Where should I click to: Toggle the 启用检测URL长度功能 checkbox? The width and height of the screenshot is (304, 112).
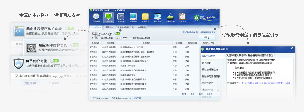click(x=131, y=38)
